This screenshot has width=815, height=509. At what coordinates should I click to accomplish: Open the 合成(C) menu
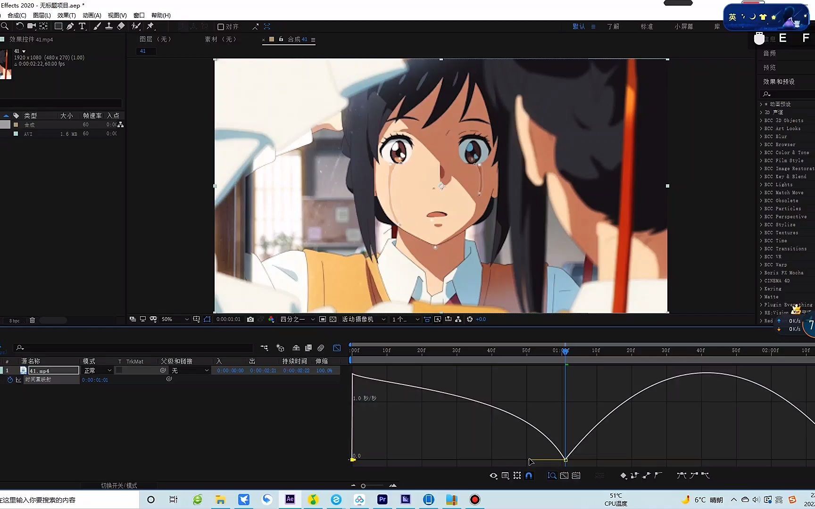(x=17, y=16)
